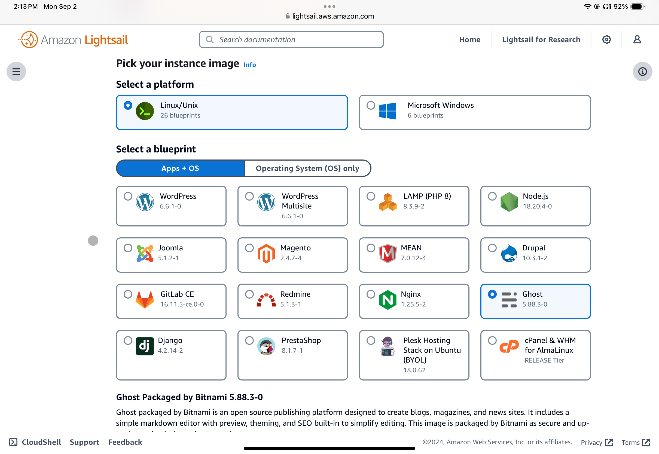The image size is (659, 454).
Task: Open the hamburger navigation menu
Action: (16, 71)
